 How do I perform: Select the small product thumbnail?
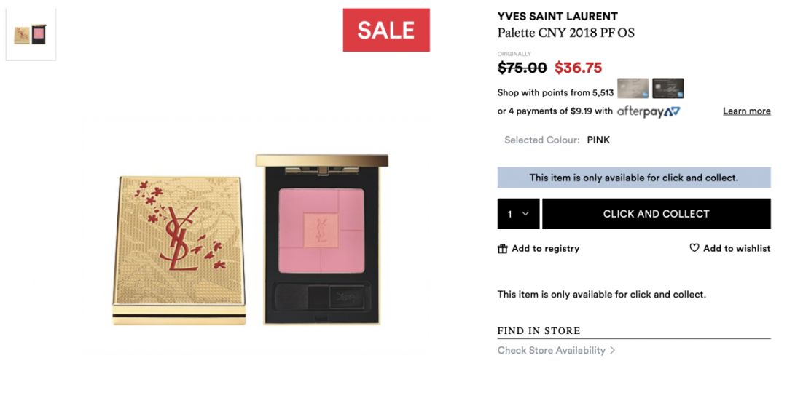click(x=31, y=34)
